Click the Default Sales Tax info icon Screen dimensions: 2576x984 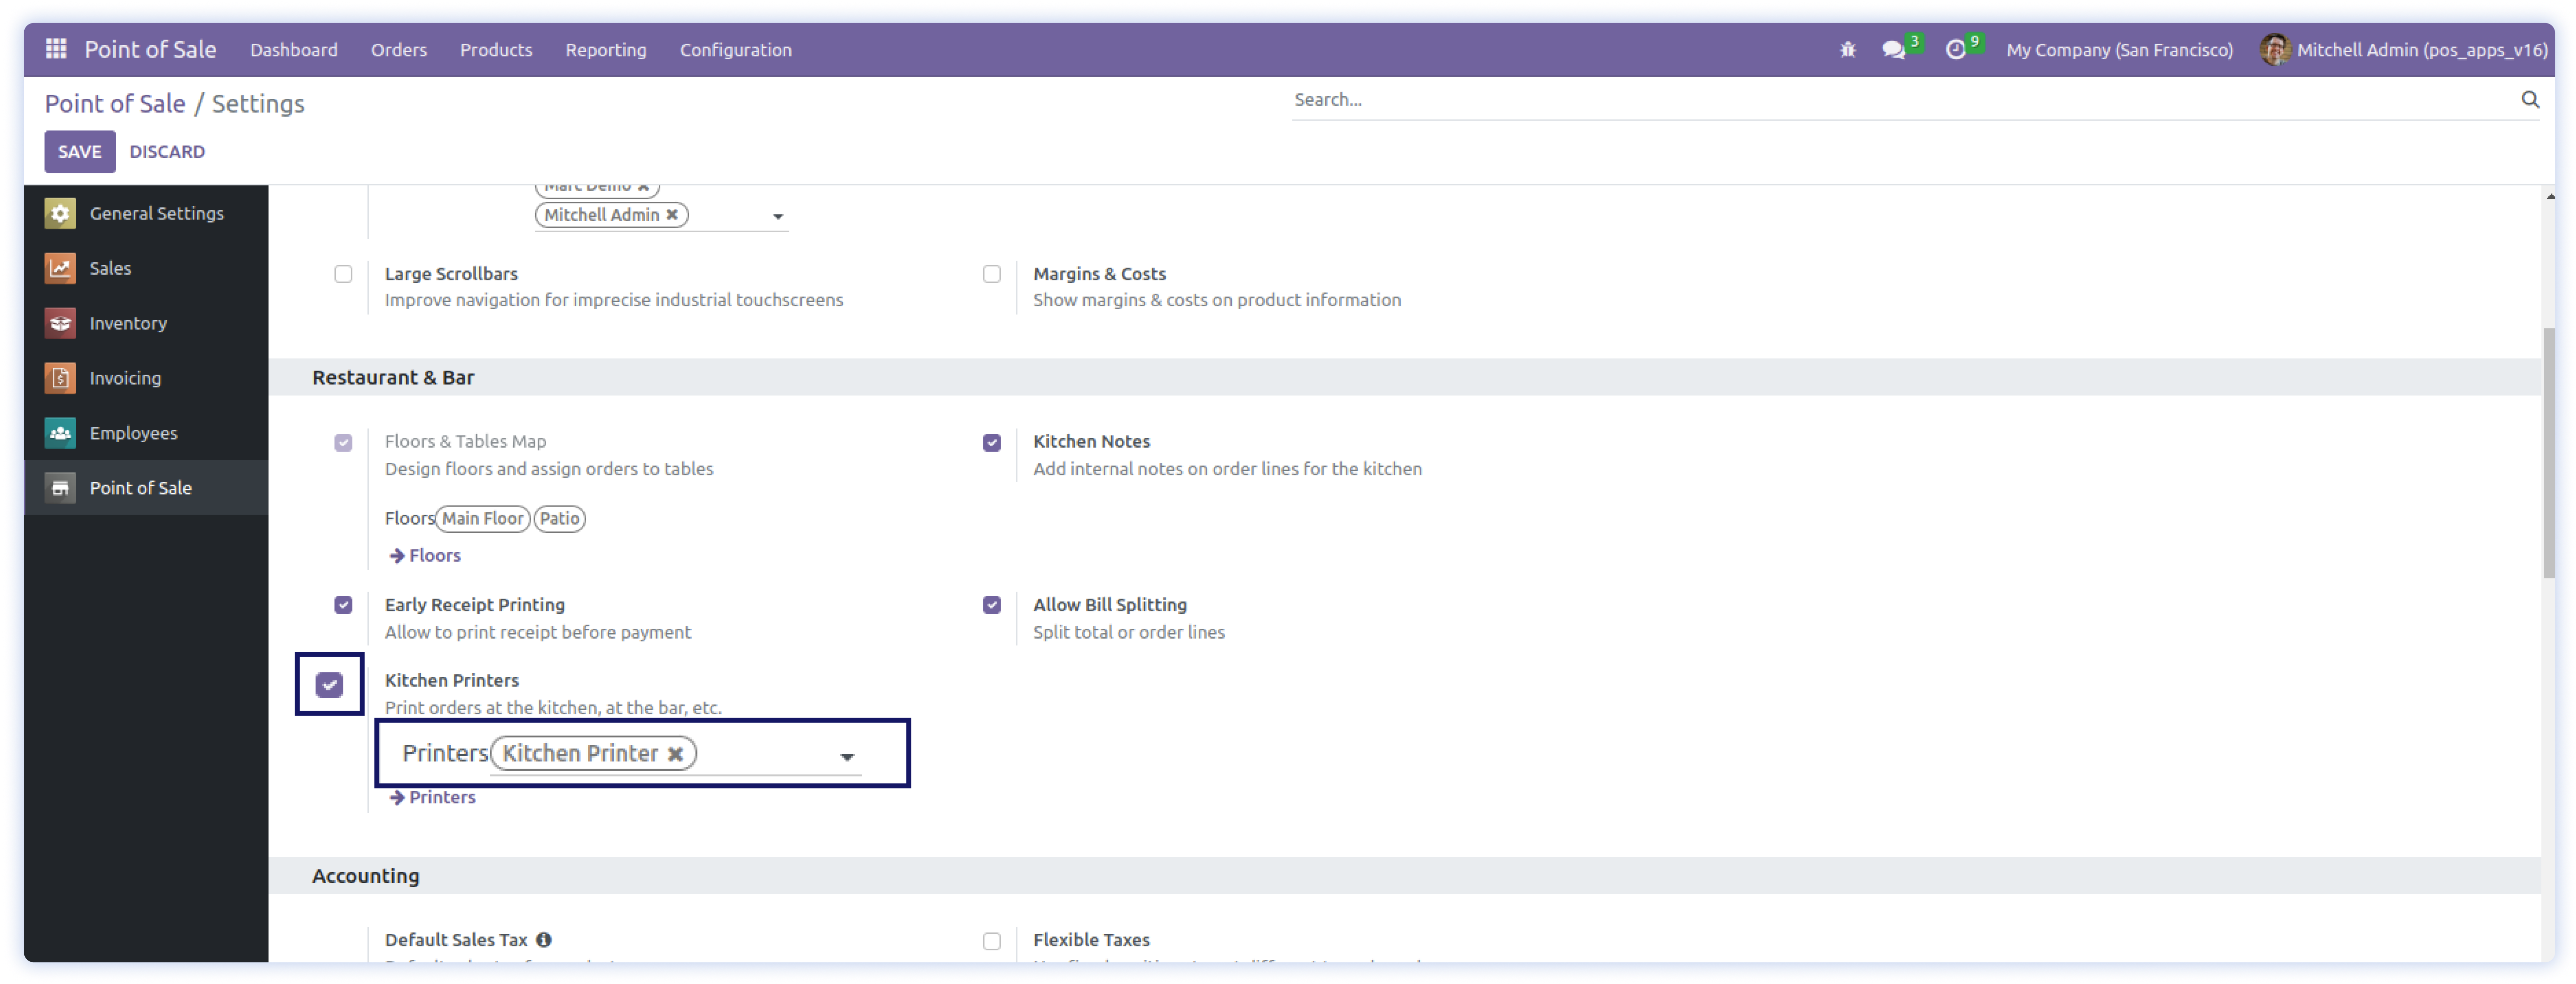[x=544, y=940]
